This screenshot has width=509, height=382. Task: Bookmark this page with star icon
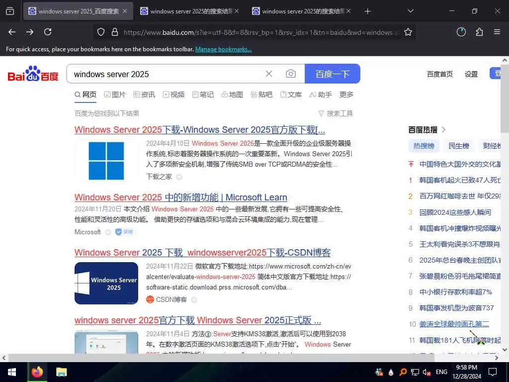pos(408,32)
